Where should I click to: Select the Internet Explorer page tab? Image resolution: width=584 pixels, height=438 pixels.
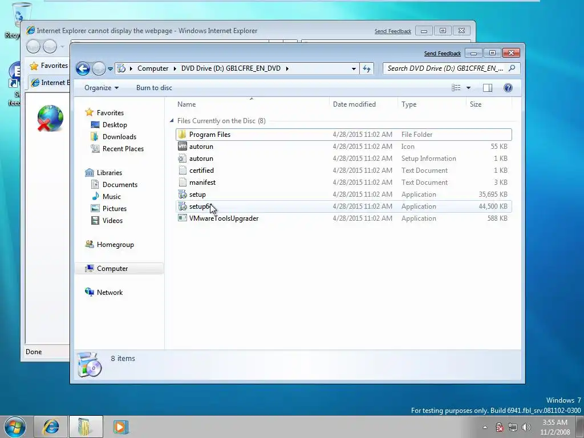(x=50, y=83)
